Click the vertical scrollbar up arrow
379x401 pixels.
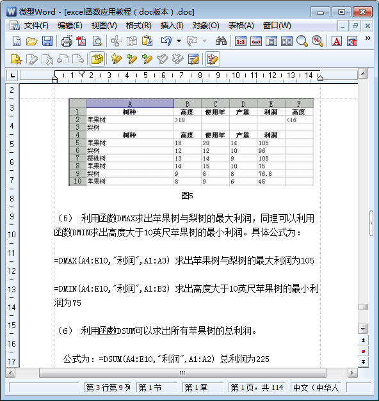click(363, 74)
